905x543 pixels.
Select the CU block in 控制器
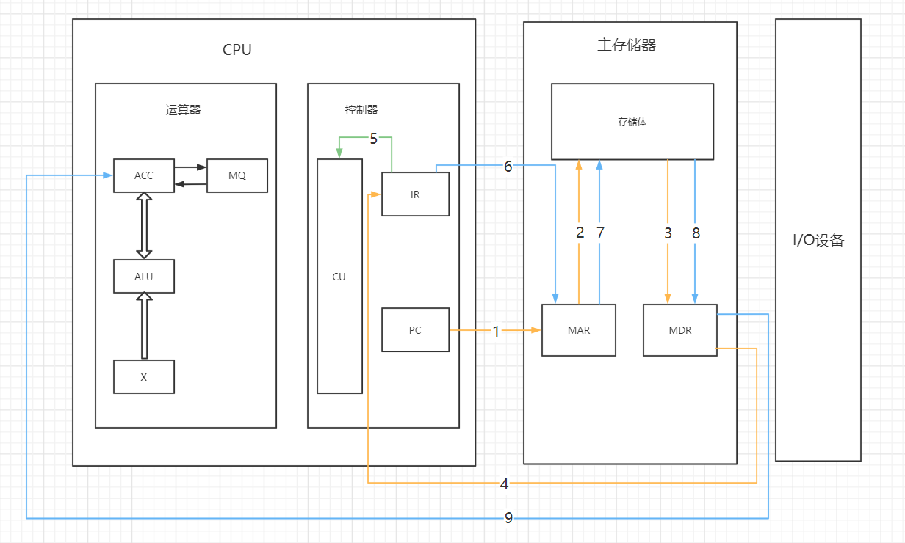339,277
